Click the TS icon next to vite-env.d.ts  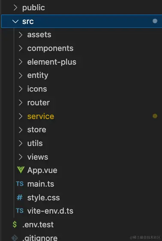click(20, 211)
